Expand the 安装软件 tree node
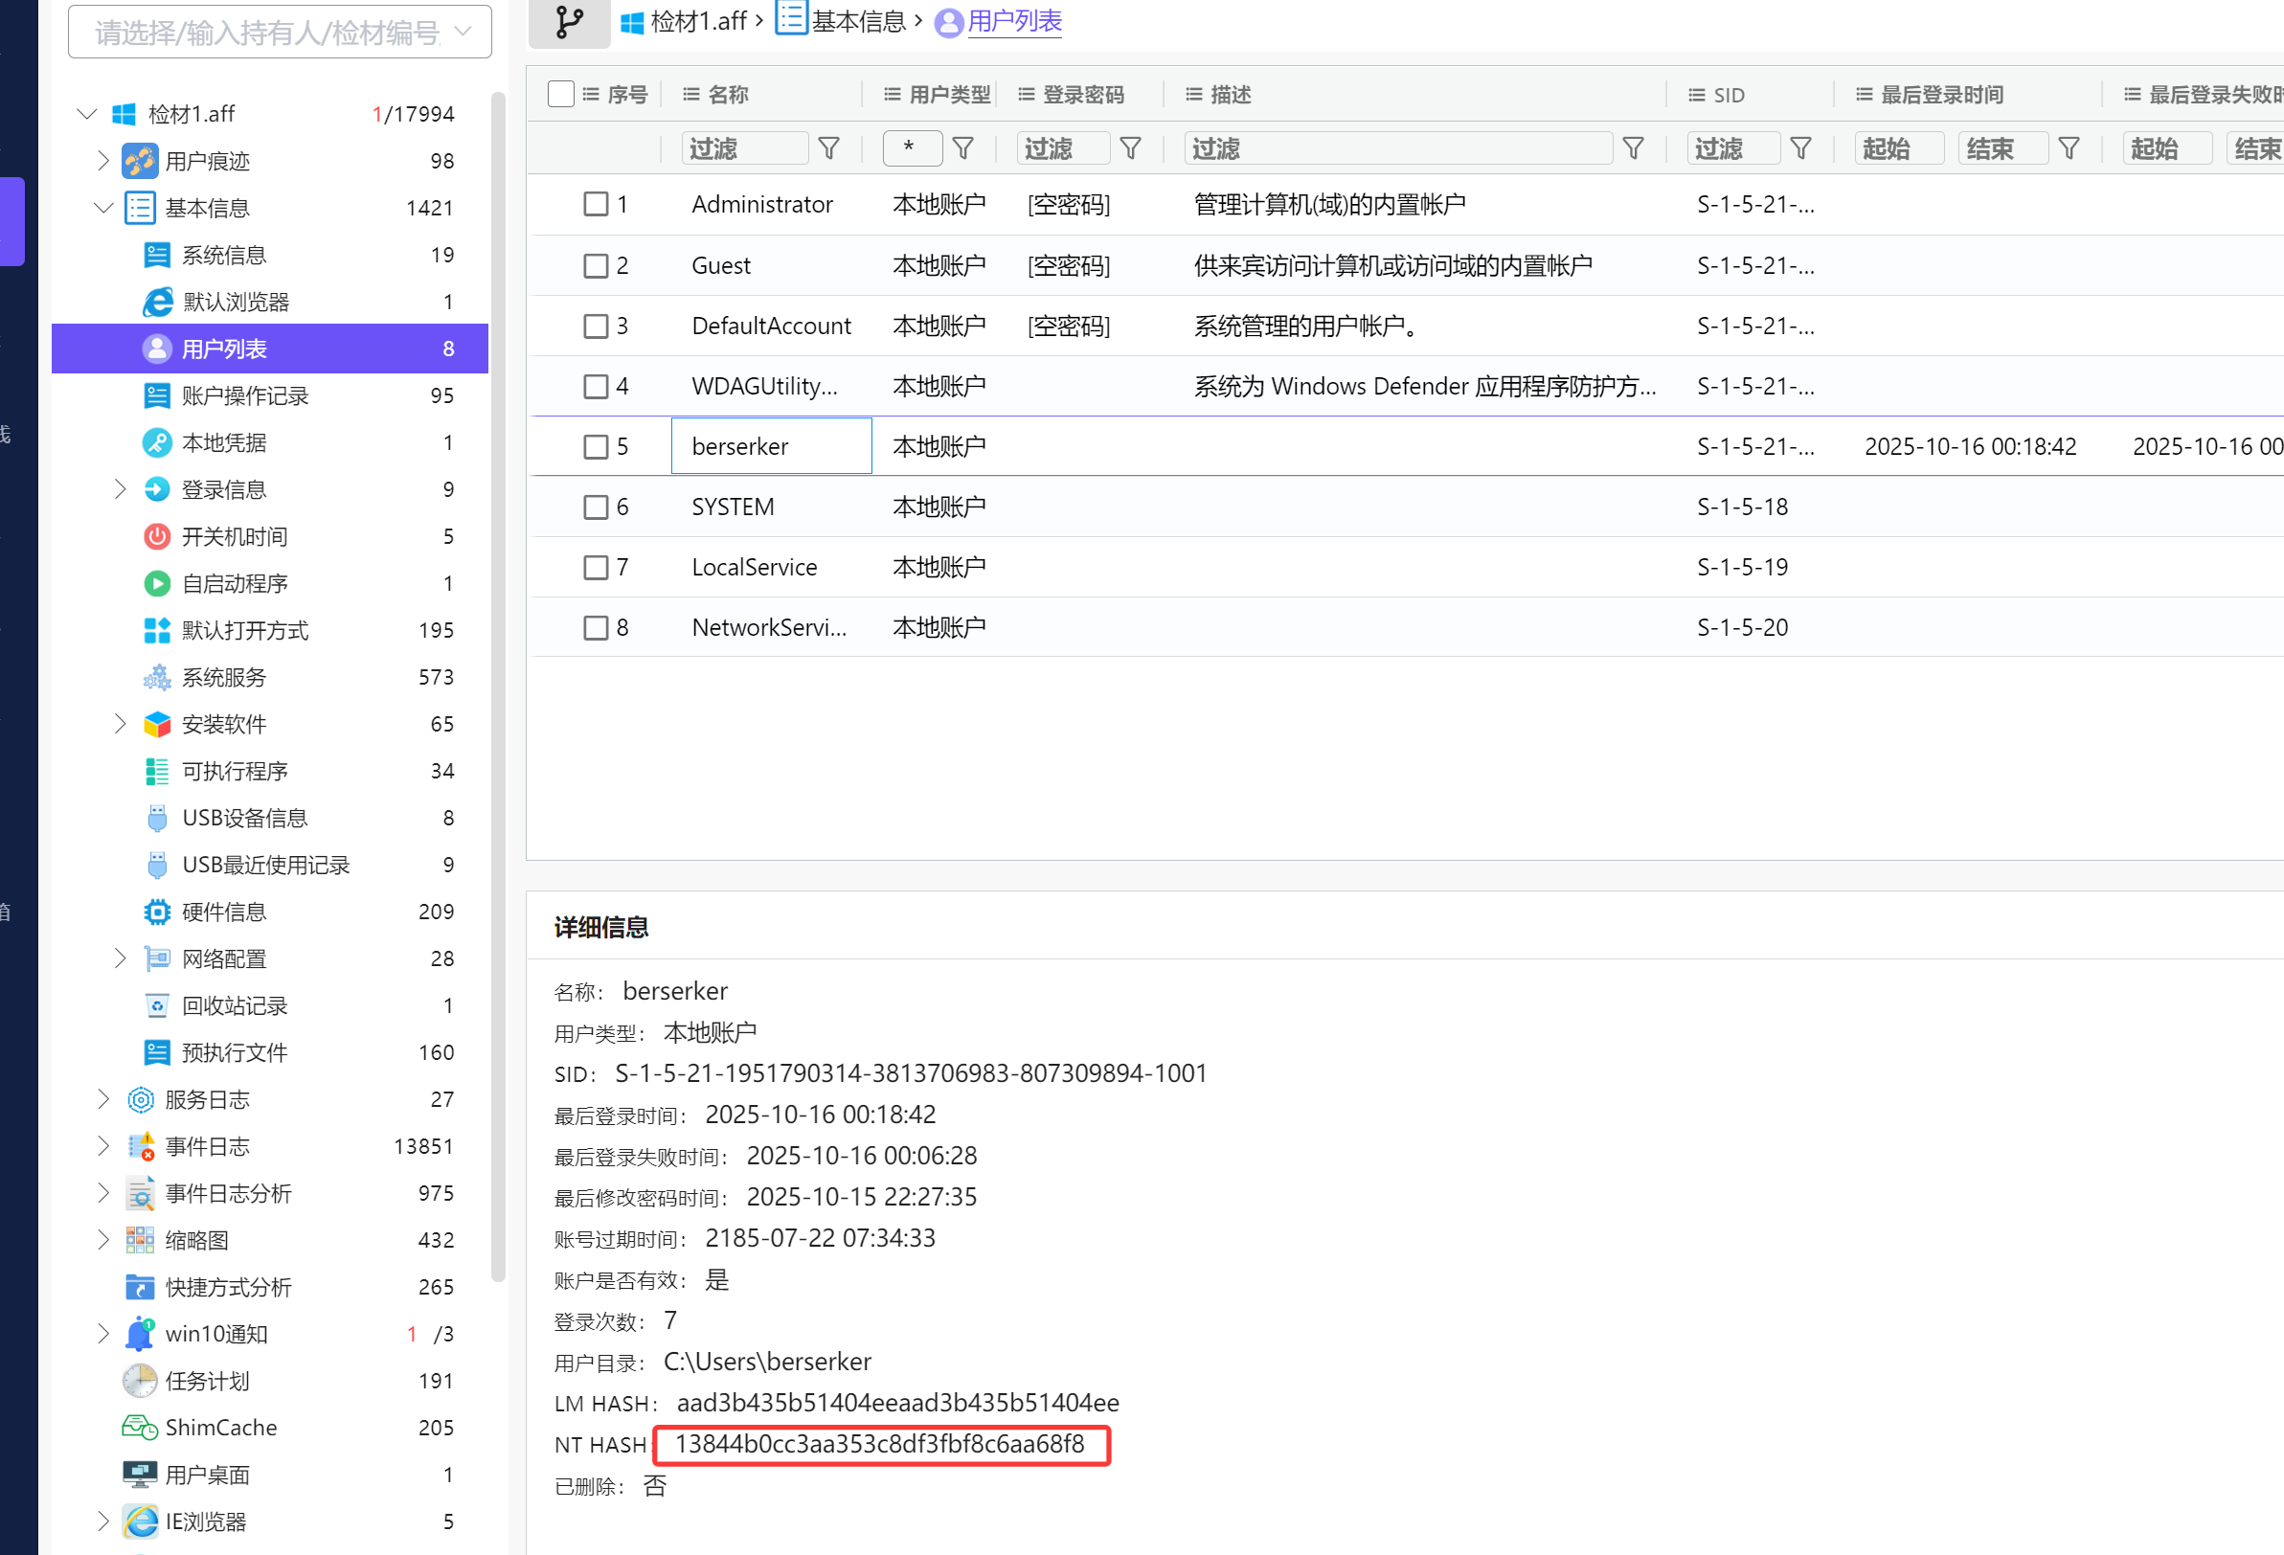Viewport: 2284px width, 1555px height. pos(120,725)
